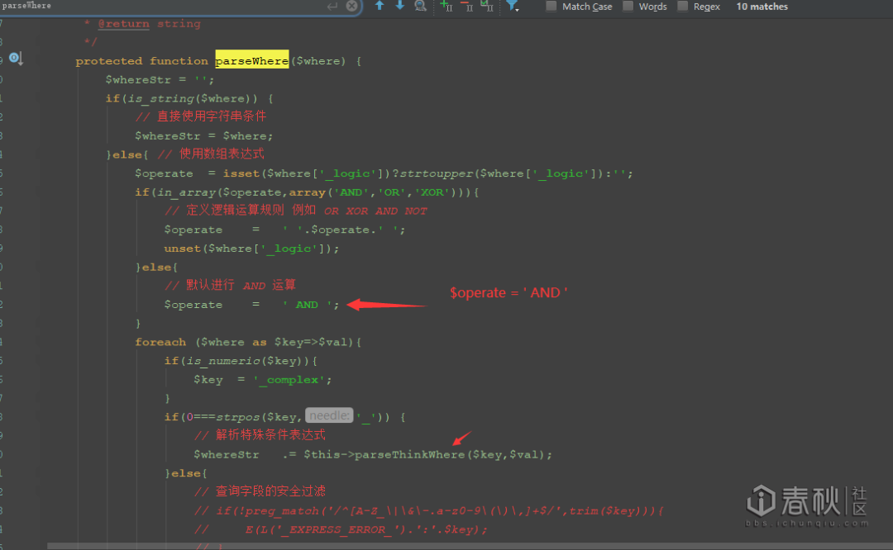
Task: Enable the Match Case checkbox
Action: pyautogui.click(x=551, y=7)
